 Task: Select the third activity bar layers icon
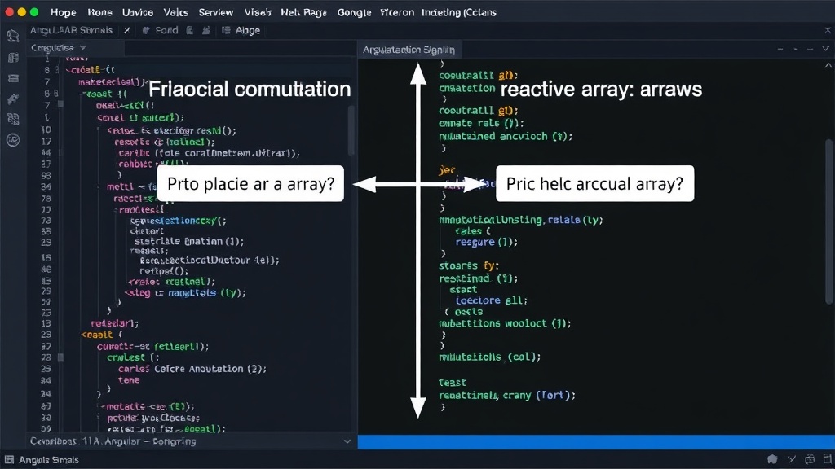pyautogui.click(x=13, y=78)
